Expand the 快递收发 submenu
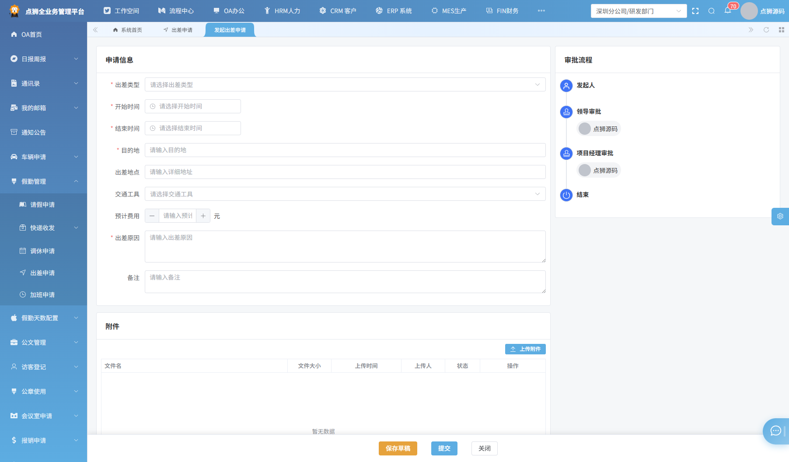The image size is (789, 462). [44, 228]
